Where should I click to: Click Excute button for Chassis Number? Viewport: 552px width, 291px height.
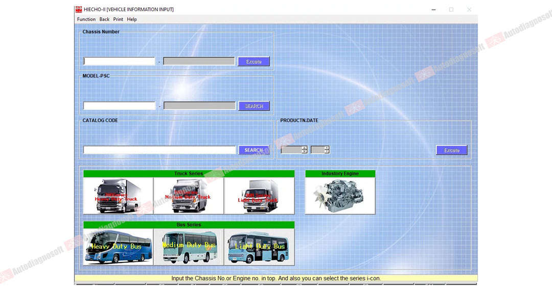254,62
